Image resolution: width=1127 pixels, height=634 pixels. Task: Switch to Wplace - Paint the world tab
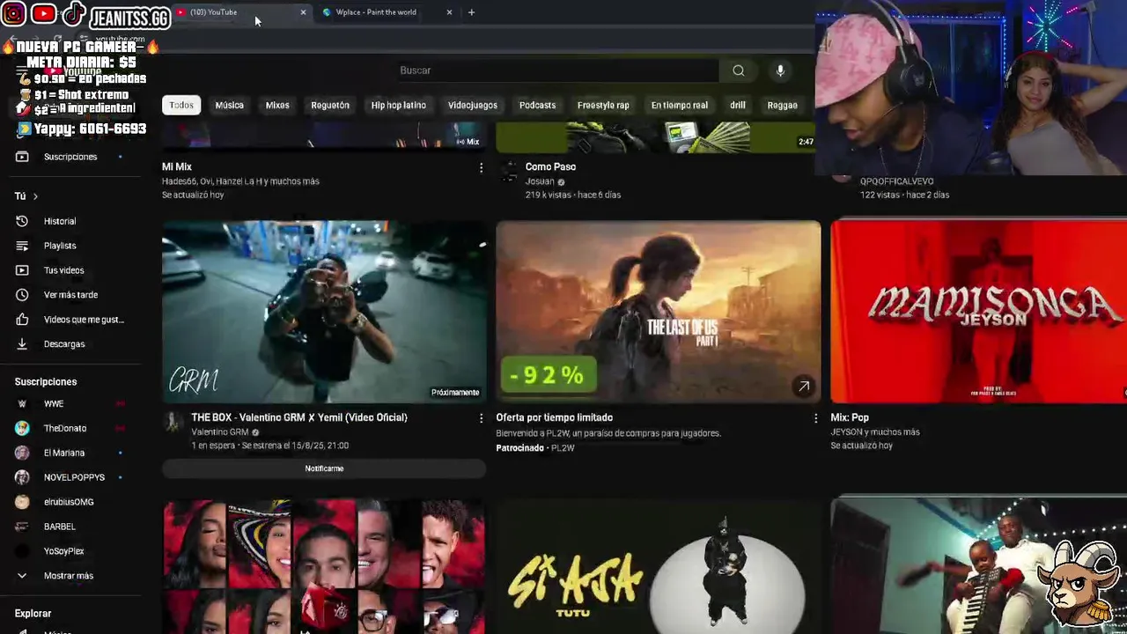coord(387,12)
